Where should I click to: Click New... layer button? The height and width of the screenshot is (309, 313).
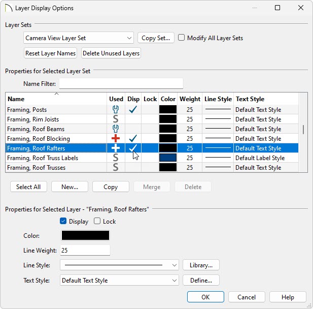tap(69, 187)
